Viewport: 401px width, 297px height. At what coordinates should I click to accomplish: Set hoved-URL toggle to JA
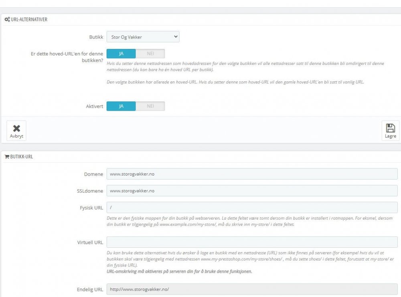pyautogui.click(x=121, y=54)
